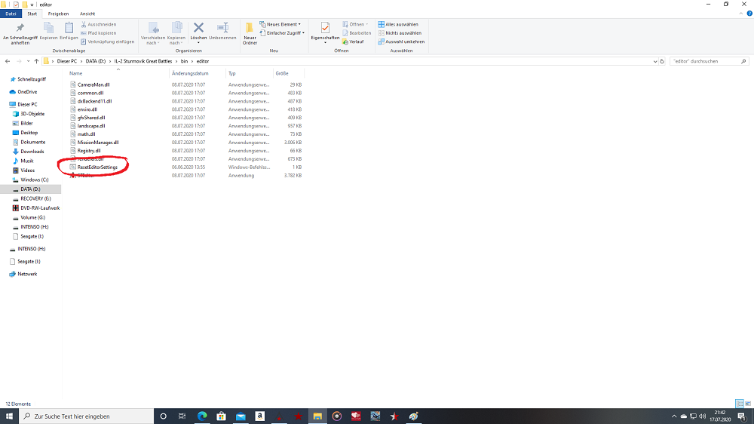
Task: Open the Freigeben ribbon tab
Action: [x=58, y=14]
